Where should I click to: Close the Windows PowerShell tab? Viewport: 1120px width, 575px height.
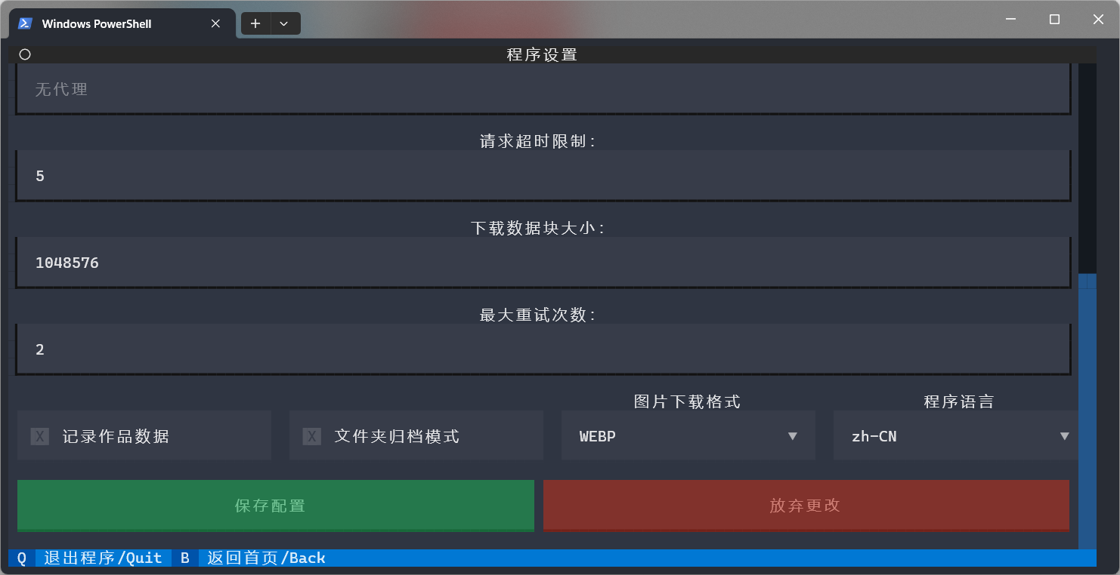pos(215,23)
